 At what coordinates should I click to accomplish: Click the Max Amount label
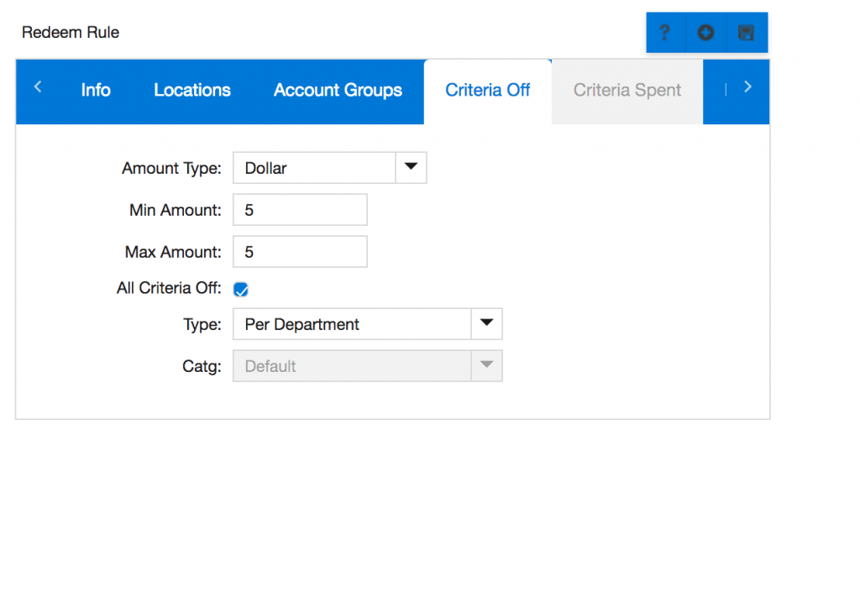click(173, 252)
